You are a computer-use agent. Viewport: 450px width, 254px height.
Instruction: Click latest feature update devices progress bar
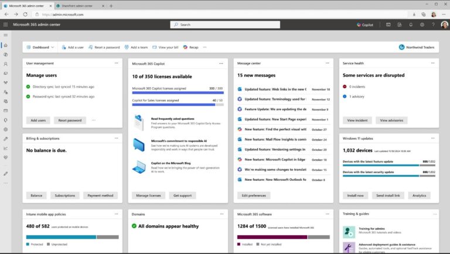[x=389, y=166]
